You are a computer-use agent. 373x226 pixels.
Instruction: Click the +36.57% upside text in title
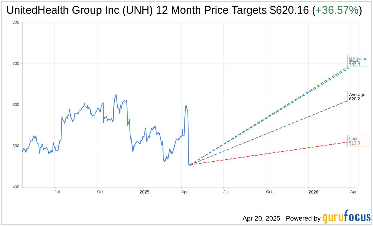click(337, 11)
